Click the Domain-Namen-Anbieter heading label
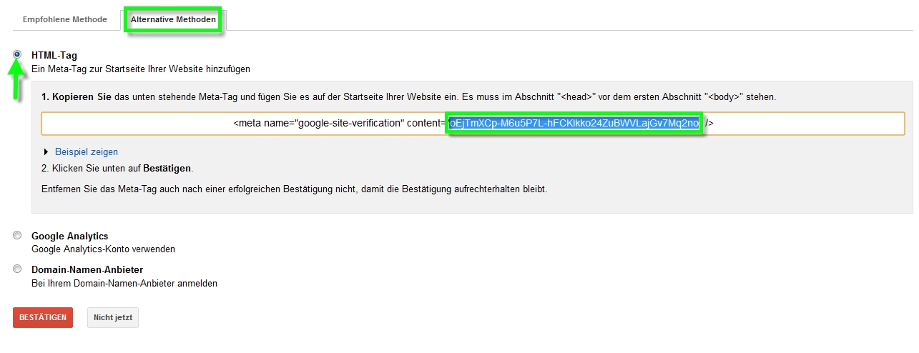This screenshot has height=353, width=919. (x=87, y=269)
